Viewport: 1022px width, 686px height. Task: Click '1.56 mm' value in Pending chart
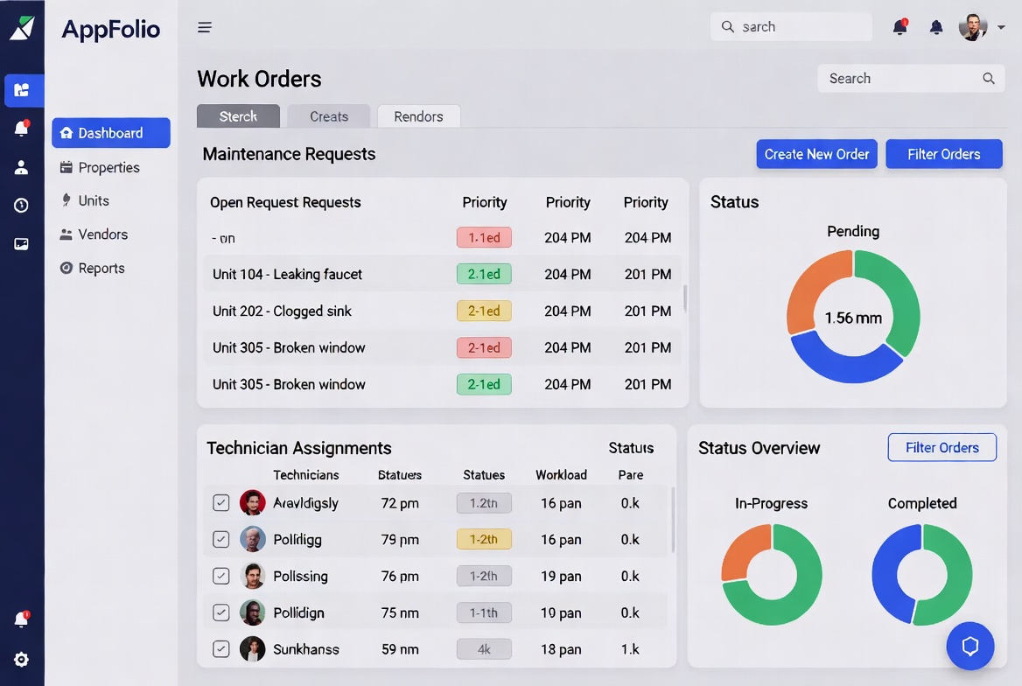853,318
